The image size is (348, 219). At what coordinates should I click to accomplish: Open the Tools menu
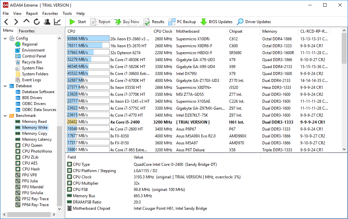67,14
